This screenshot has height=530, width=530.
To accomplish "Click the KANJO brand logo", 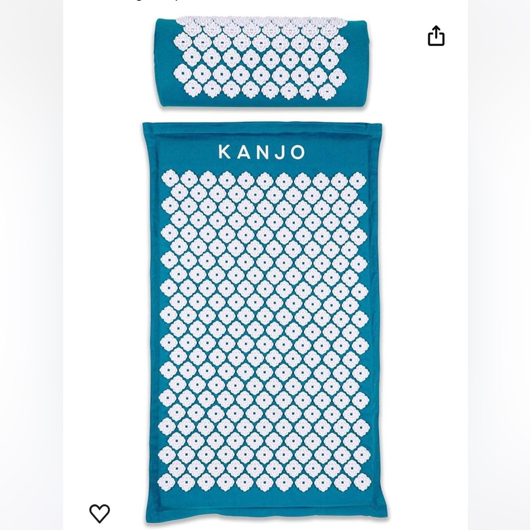I will [x=262, y=152].
